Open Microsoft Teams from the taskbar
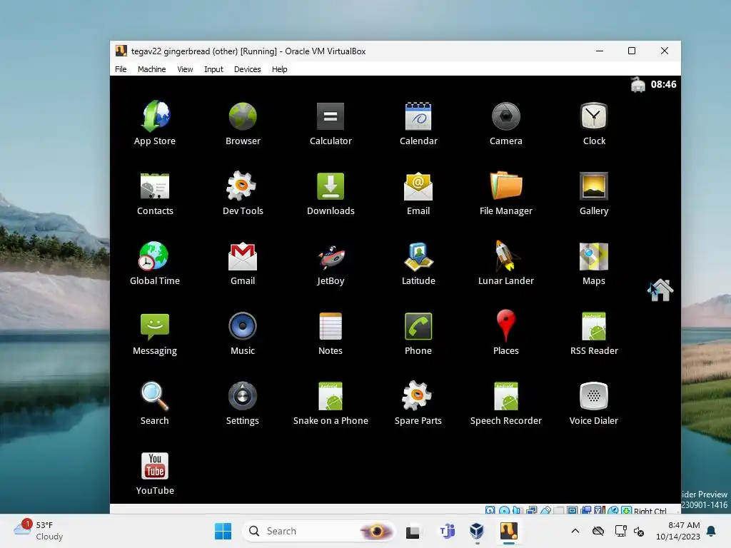731x548 pixels. coord(447,531)
